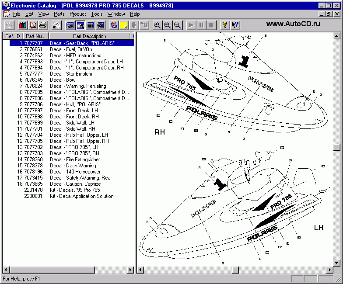Select row Decal - MFD Instructions

(x=68, y=55)
